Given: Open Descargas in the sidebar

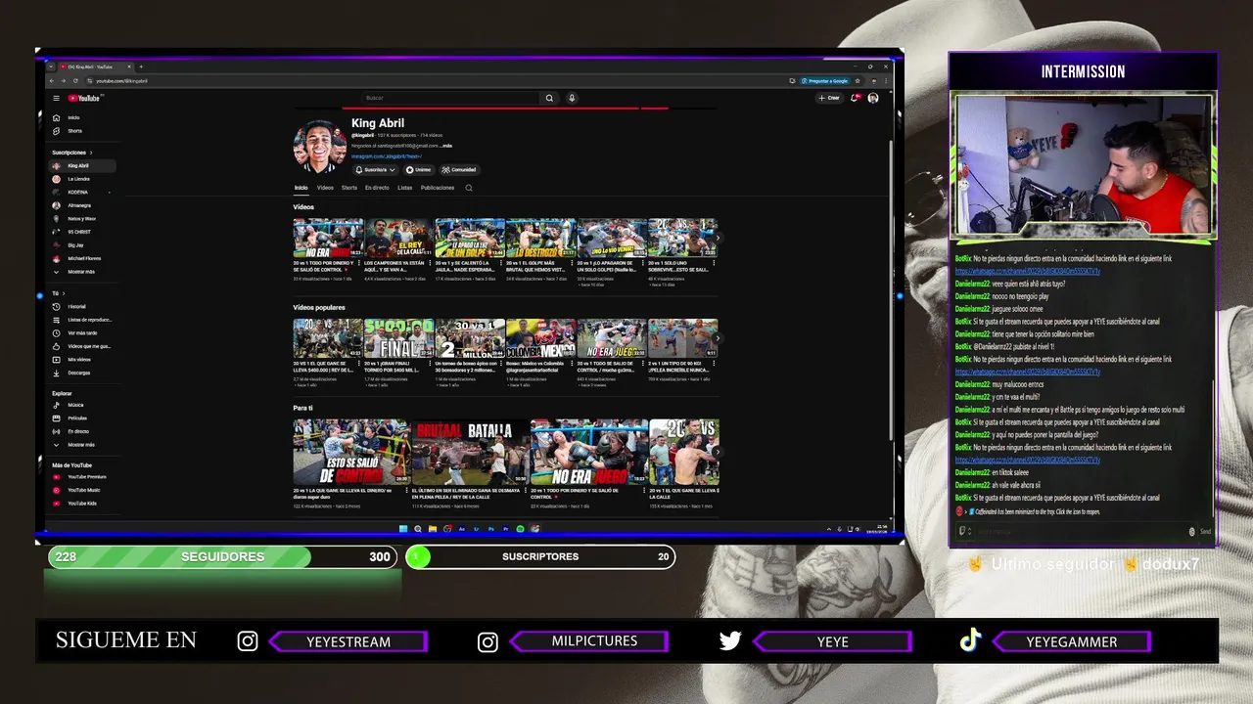Looking at the screenshot, I should tap(84, 373).
